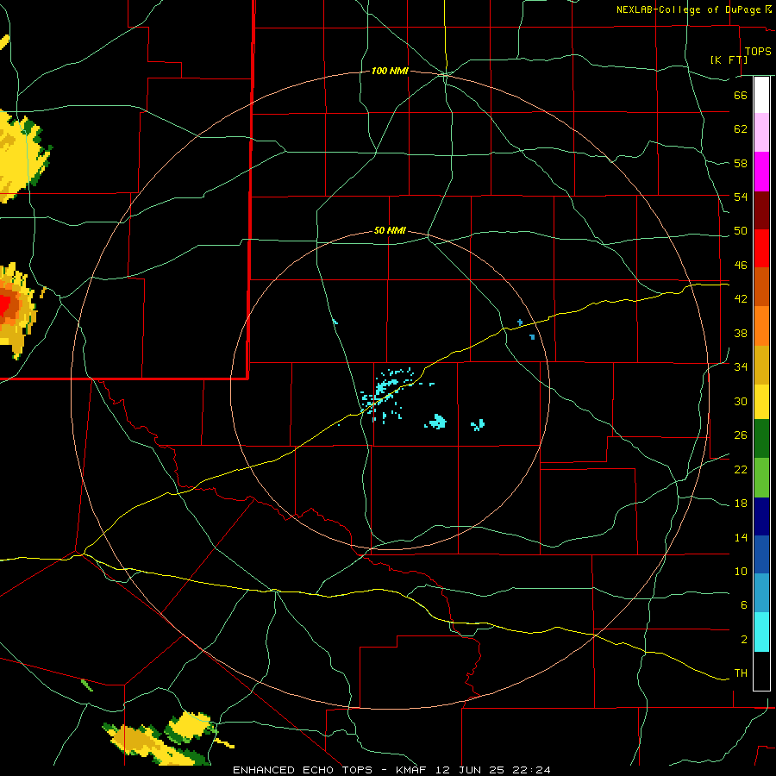Pick the magenta legend color band
Viewport: 776px width, 776px height.
pos(761,172)
